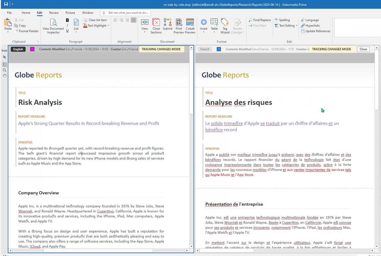This screenshot has height=256, width=381.
Task: Click the Text Editing tool
Action: (285, 25)
